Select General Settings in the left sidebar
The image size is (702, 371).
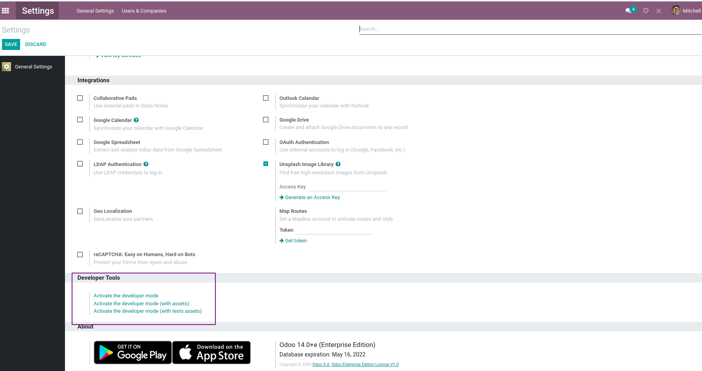tap(33, 67)
